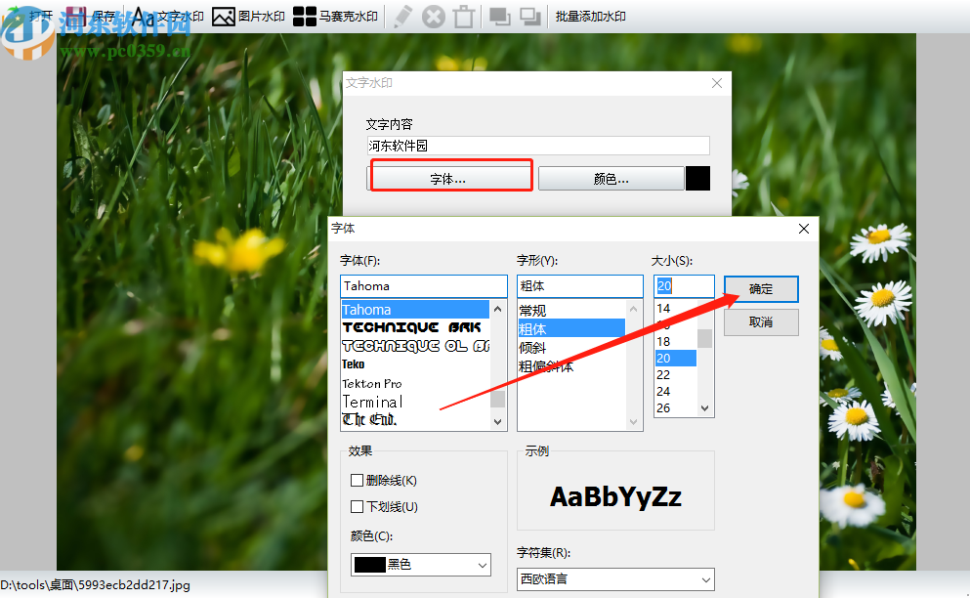The image size is (970, 598).
Task: Click the black color swatch beside 颜色…
Action: [697, 178]
